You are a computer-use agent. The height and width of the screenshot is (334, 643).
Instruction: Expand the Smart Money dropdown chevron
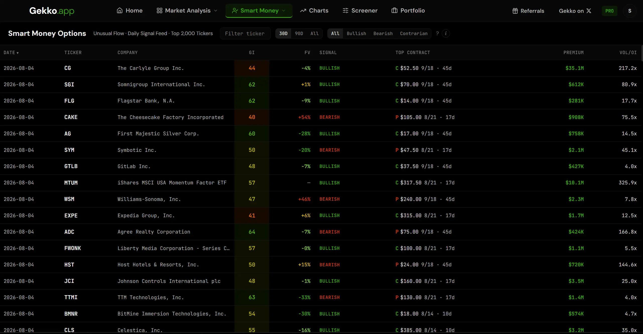click(x=284, y=11)
